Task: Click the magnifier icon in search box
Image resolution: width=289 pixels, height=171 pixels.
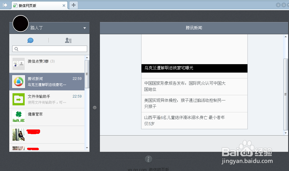Action: point(16,49)
